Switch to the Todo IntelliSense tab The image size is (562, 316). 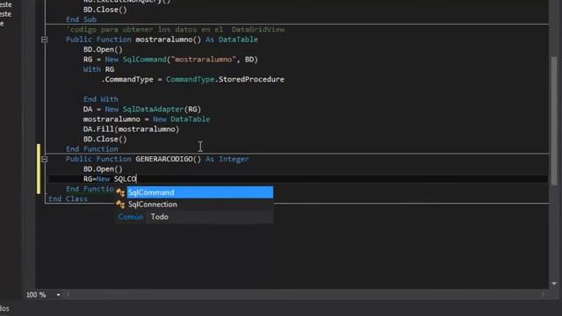pyautogui.click(x=160, y=217)
